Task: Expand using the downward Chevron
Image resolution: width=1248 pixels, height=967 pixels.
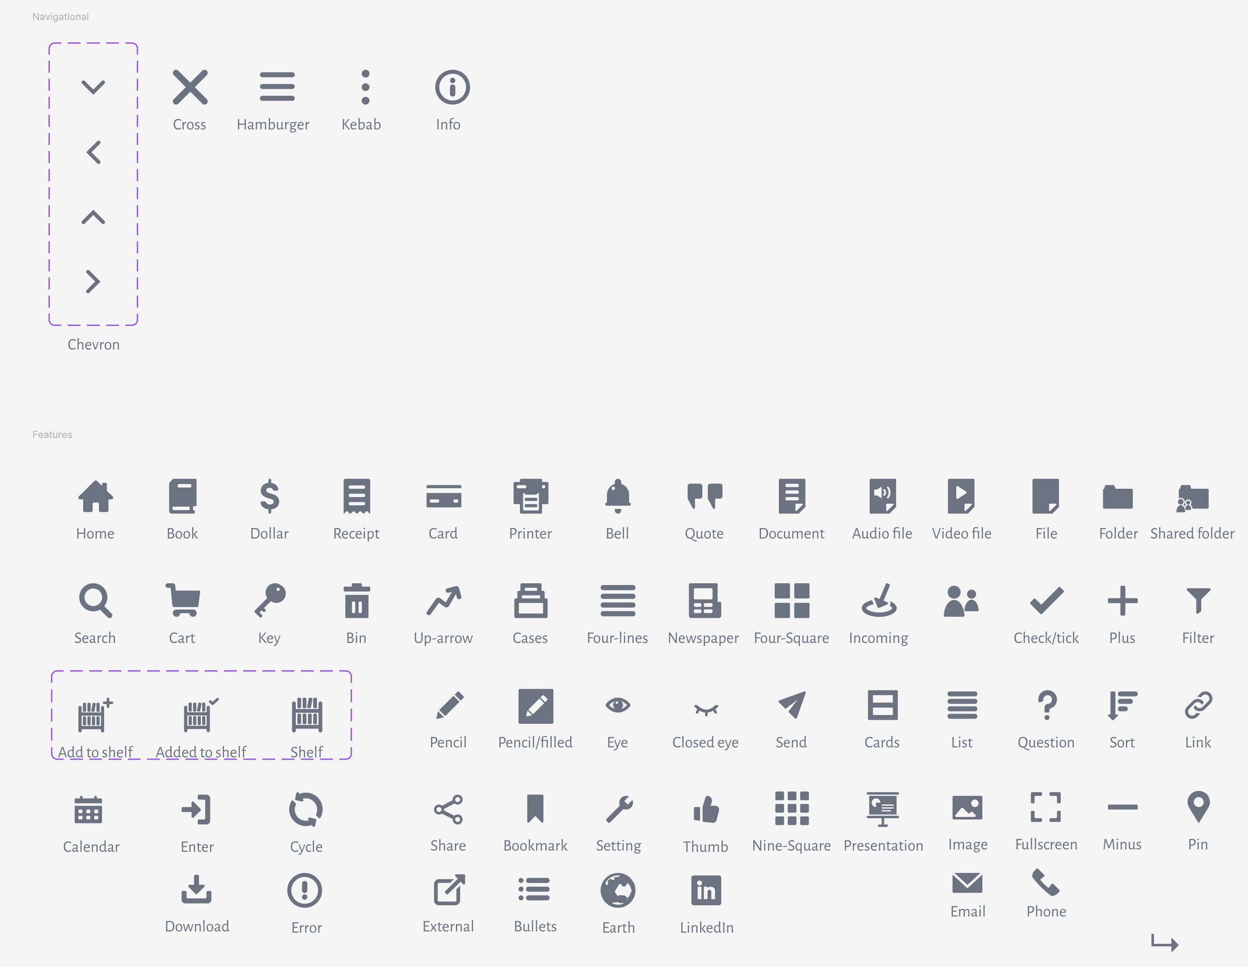Action: click(x=93, y=87)
